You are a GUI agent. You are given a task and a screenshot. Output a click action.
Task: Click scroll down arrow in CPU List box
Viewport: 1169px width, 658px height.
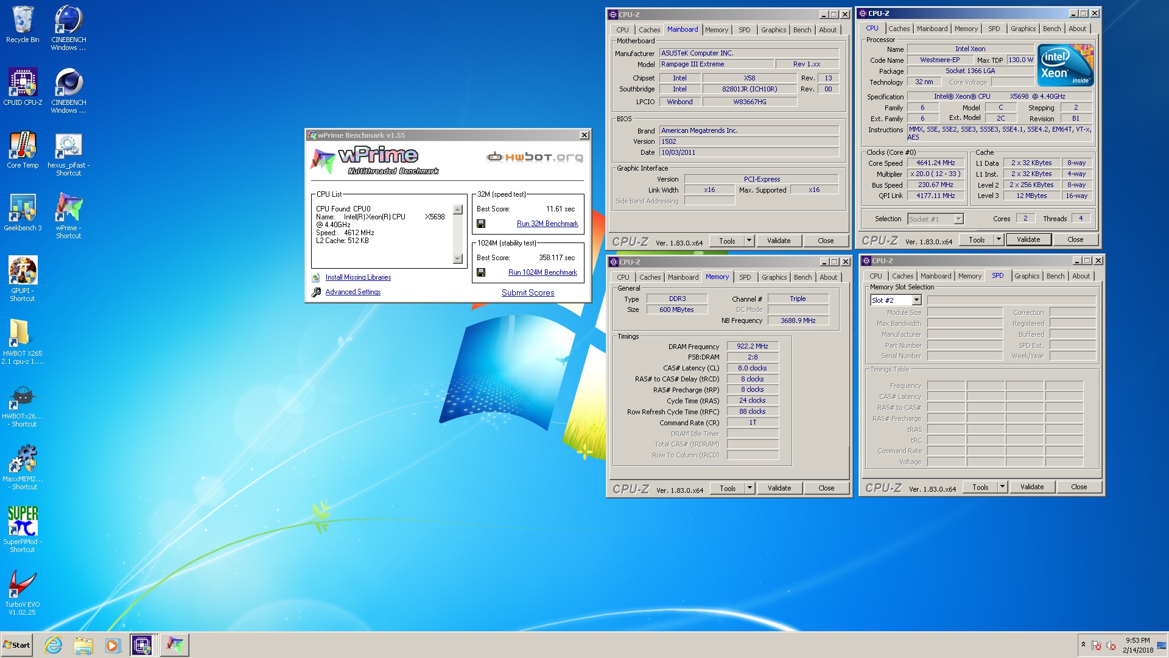(x=458, y=259)
